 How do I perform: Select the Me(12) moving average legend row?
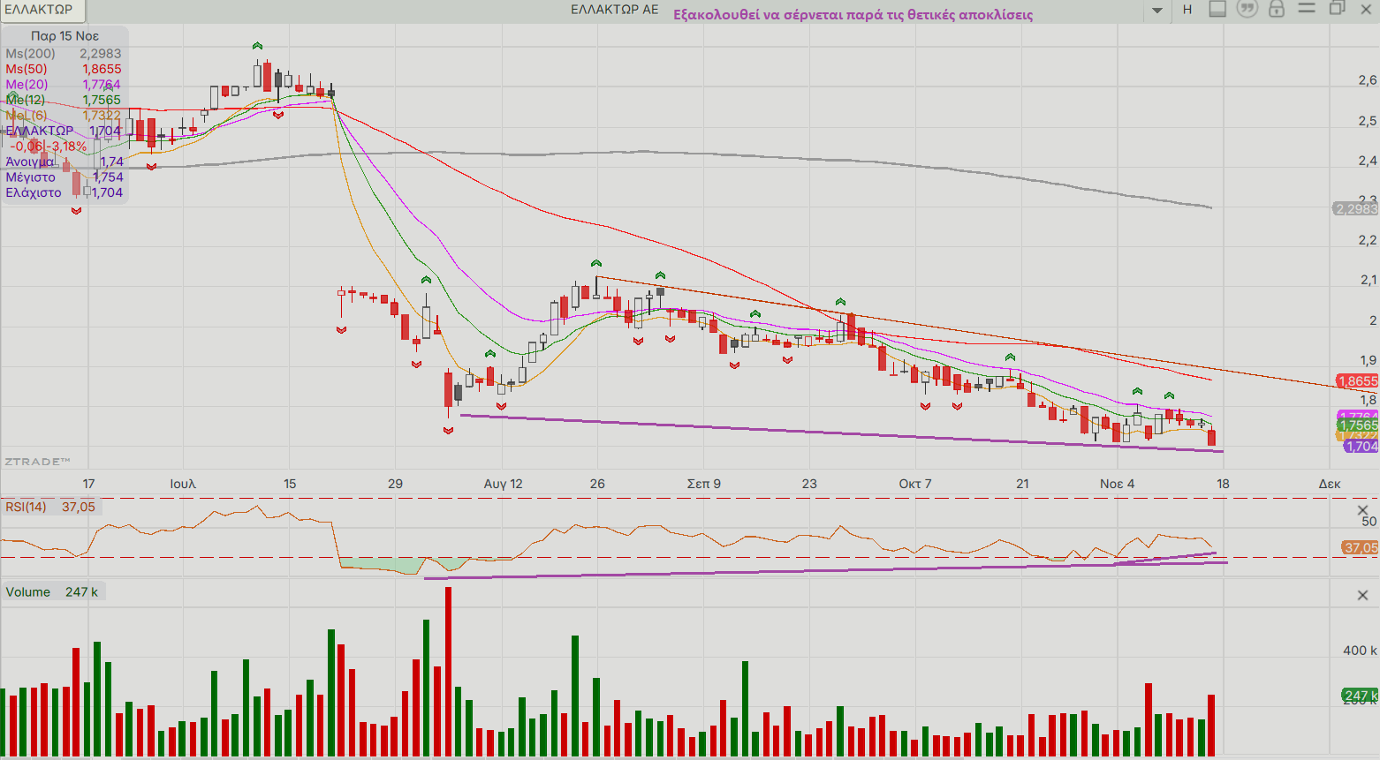click(x=64, y=100)
